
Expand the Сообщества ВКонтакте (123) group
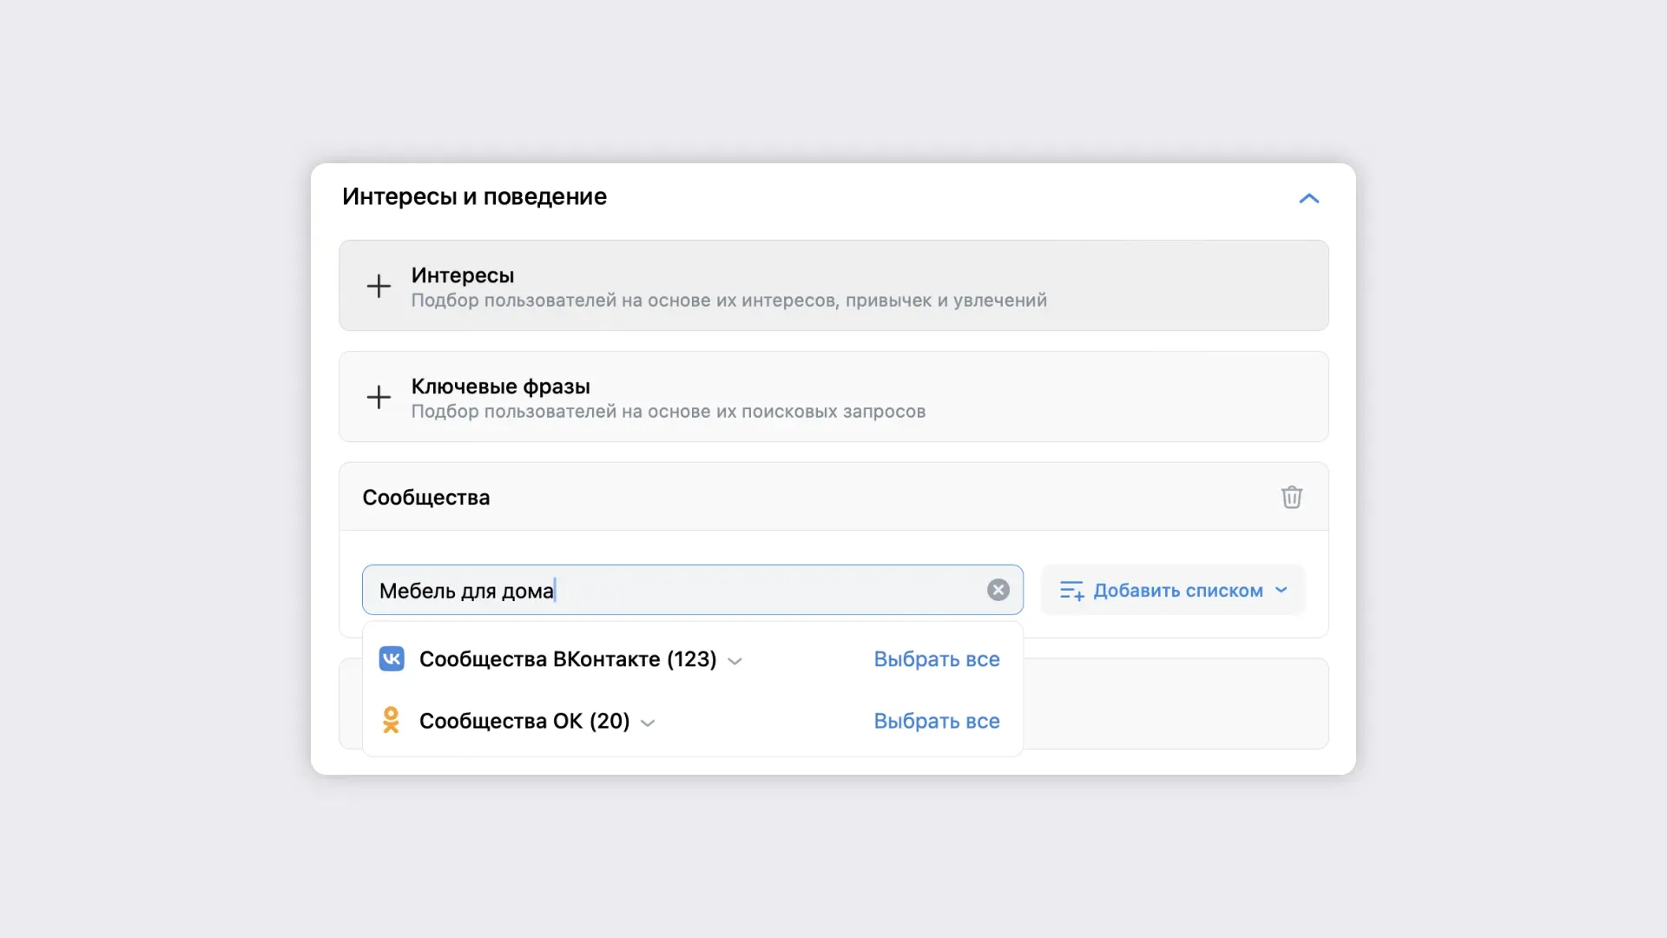(735, 661)
